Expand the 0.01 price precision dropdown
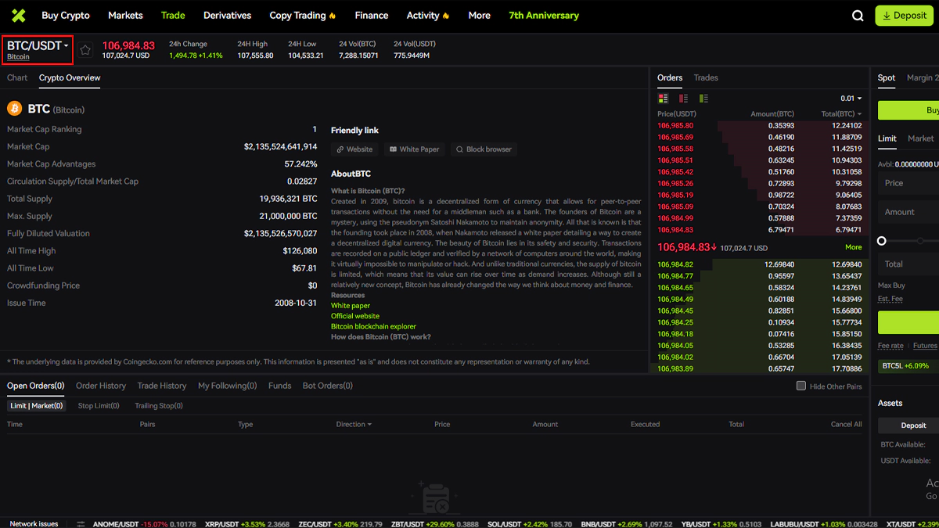The image size is (939, 528). click(851, 99)
